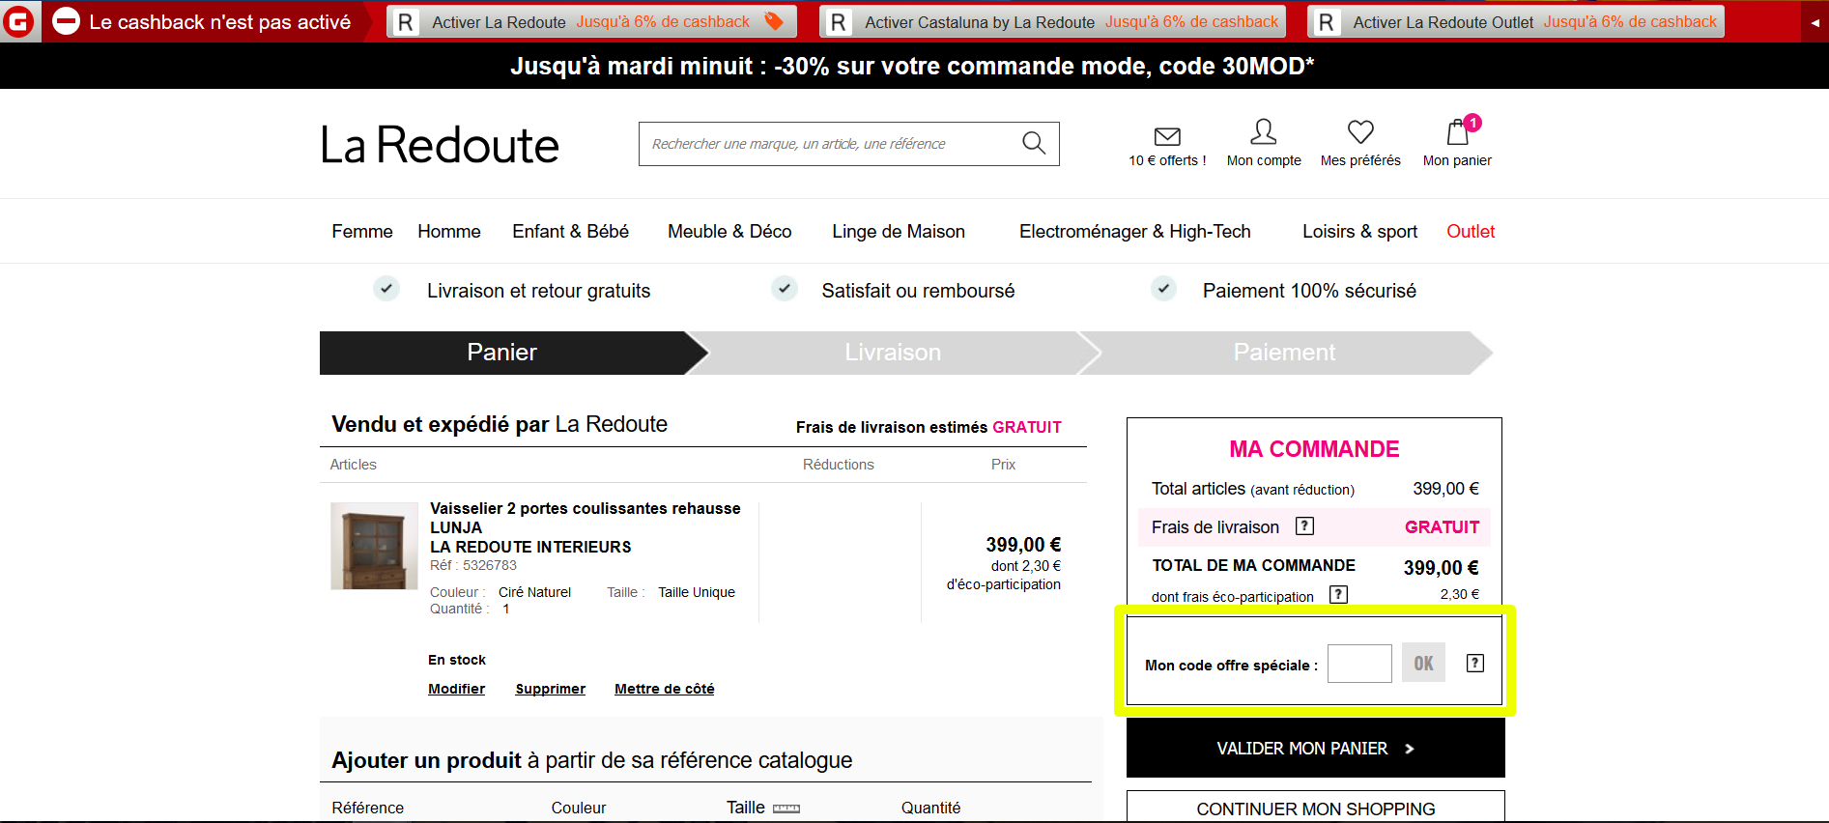
Task: Click help icon next to Frais de livraison
Action: coord(1304,526)
